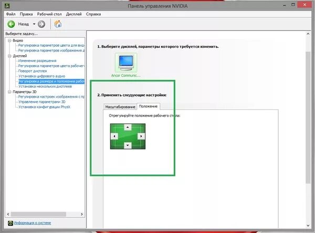
Task: Collapse the Параметры 3D tree node
Action: tap(9, 92)
